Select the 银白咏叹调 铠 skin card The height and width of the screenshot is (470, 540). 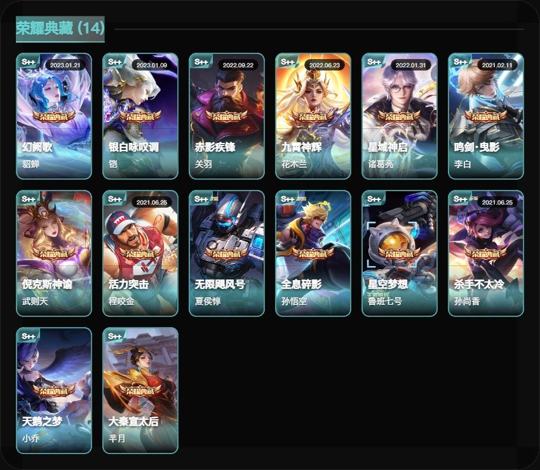pyautogui.click(x=140, y=116)
